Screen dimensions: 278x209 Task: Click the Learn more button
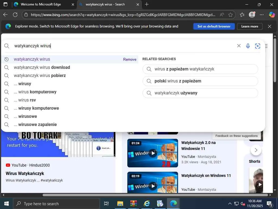click(250, 26)
